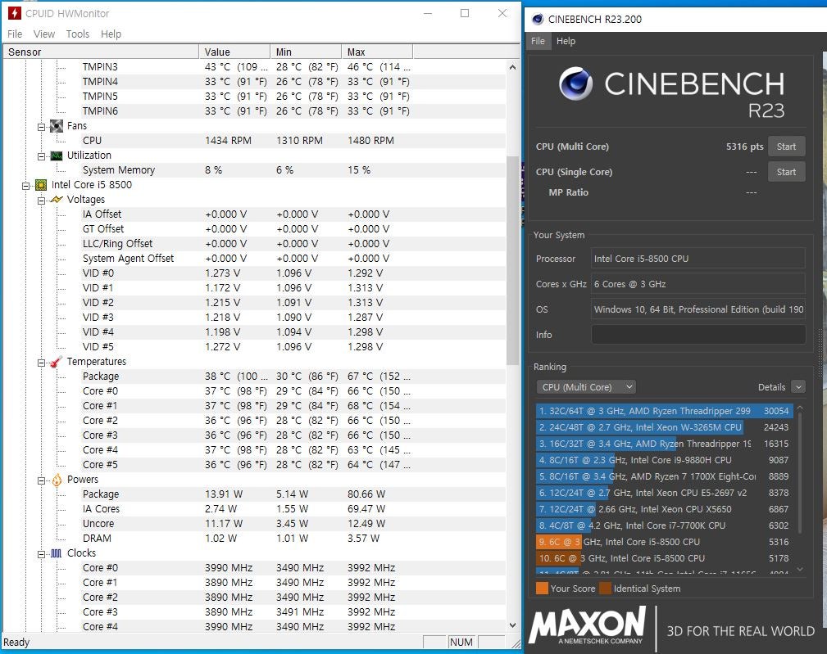Open HWMonitor Tools menu

[x=78, y=34]
